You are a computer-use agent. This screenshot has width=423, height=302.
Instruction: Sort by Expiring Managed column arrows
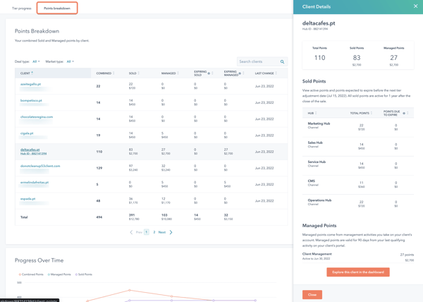pos(243,73)
